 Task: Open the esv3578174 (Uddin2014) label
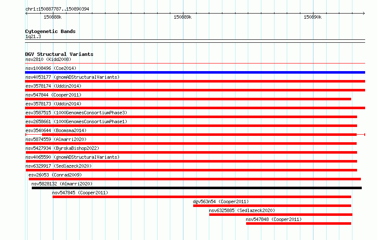pyautogui.click(x=53, y=86)
